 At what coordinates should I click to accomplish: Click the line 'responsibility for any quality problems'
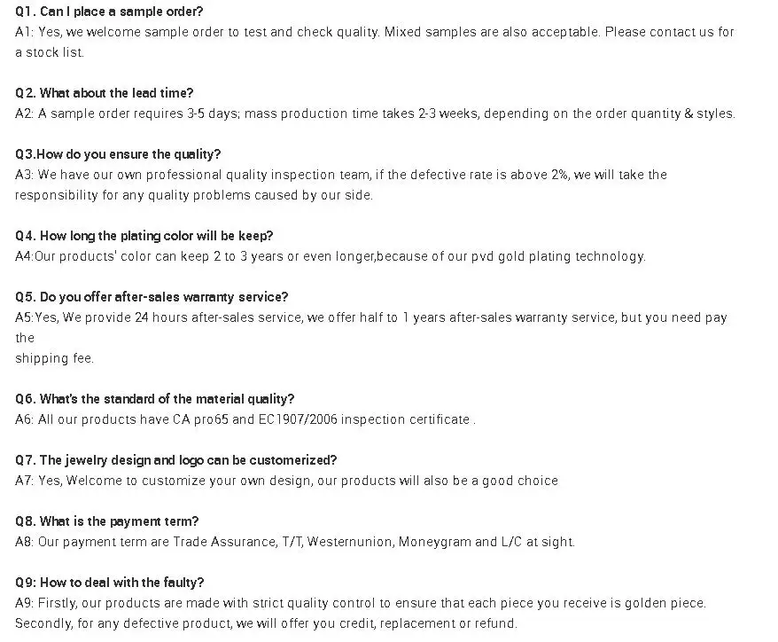pyautogui.click(x=194, y=195)
